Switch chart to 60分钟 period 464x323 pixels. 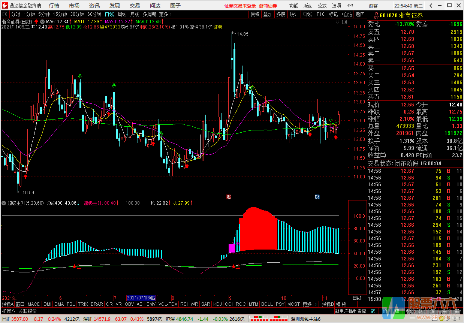point(94,14)
